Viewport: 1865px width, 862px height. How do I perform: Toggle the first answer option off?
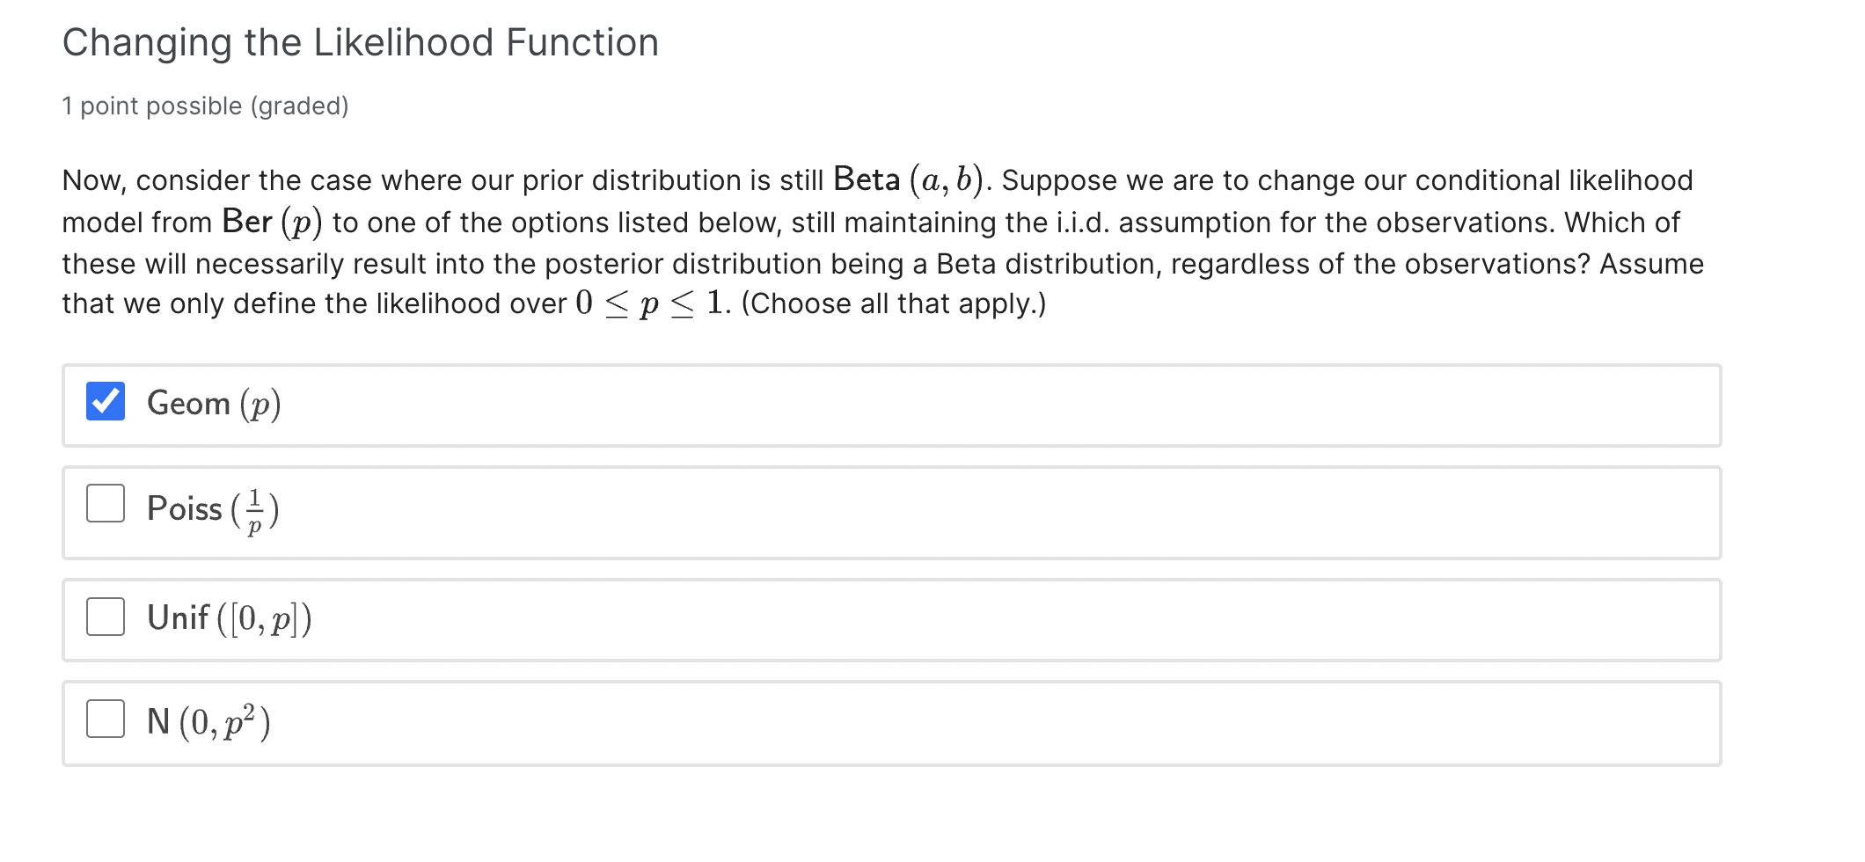[x=105, y=400]
